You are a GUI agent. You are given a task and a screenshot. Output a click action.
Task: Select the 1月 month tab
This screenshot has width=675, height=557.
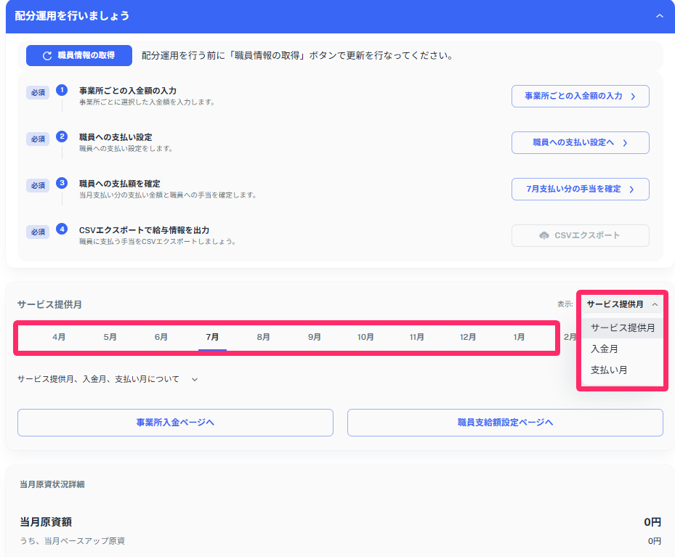[x=518, y=337]
